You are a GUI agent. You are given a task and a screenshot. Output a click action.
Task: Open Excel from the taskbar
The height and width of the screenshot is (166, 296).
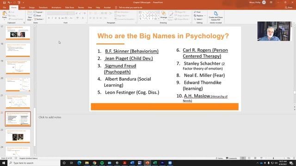[155, 163]
